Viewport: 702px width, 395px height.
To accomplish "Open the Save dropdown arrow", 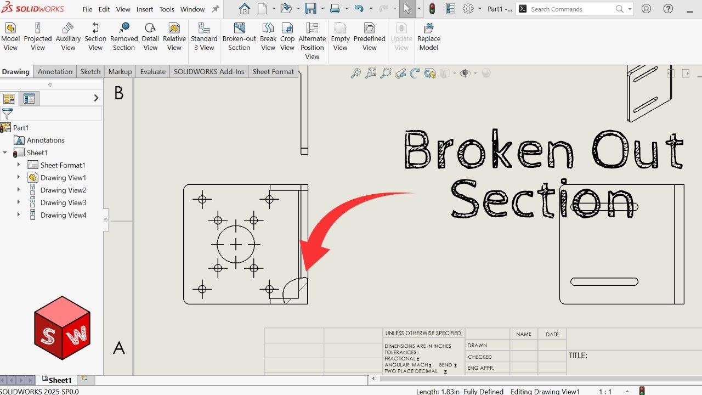I will [322, 9].
